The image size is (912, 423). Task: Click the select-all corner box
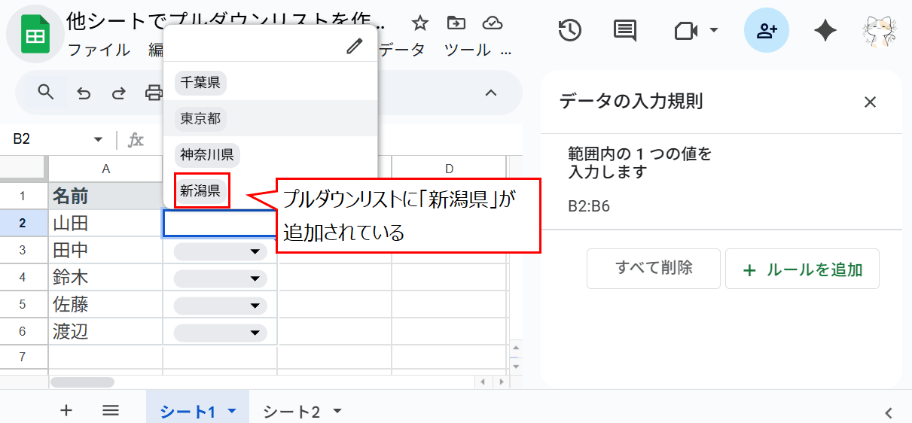pos(23,167)
